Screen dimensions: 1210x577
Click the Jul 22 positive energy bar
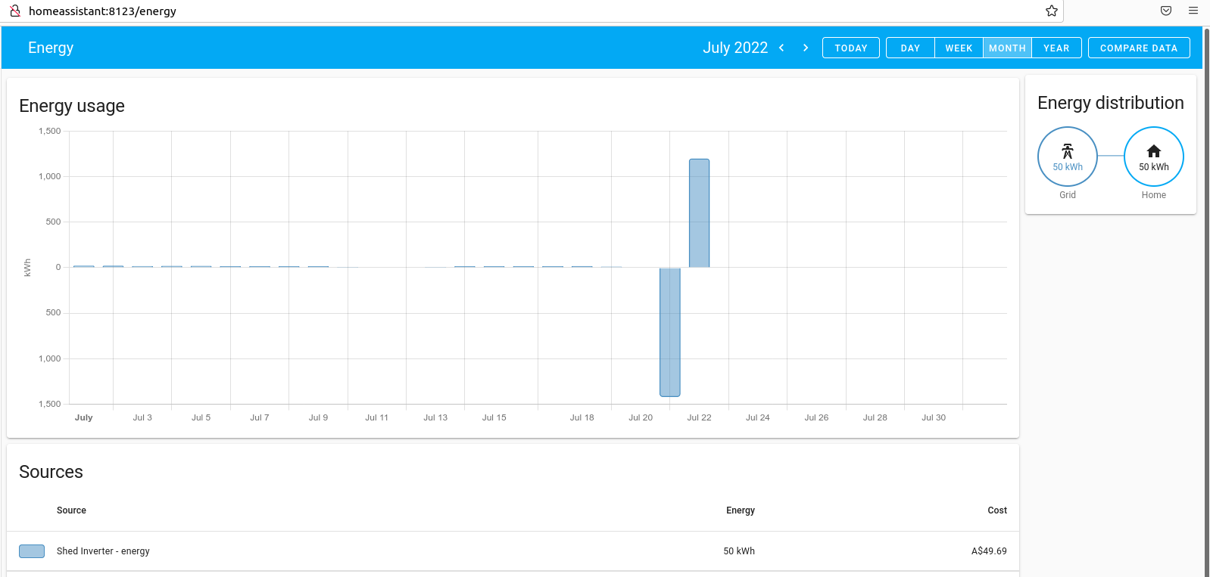pos(699,213)
